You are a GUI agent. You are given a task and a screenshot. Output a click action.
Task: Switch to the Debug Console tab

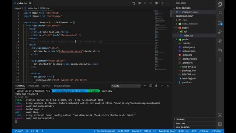click(x=62, y=86)
